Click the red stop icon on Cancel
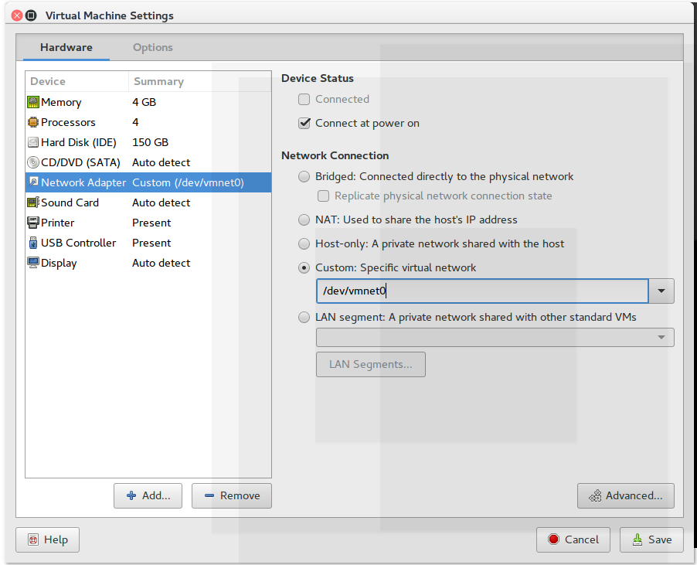This screenshot has height=565, width=697. (x=553, y=539)
